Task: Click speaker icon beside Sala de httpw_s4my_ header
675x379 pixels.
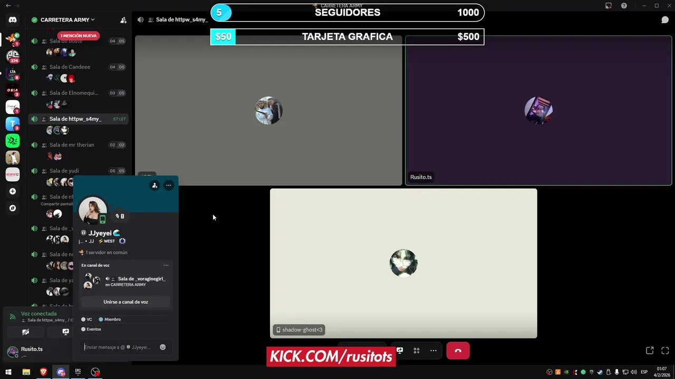Action: 140,20
